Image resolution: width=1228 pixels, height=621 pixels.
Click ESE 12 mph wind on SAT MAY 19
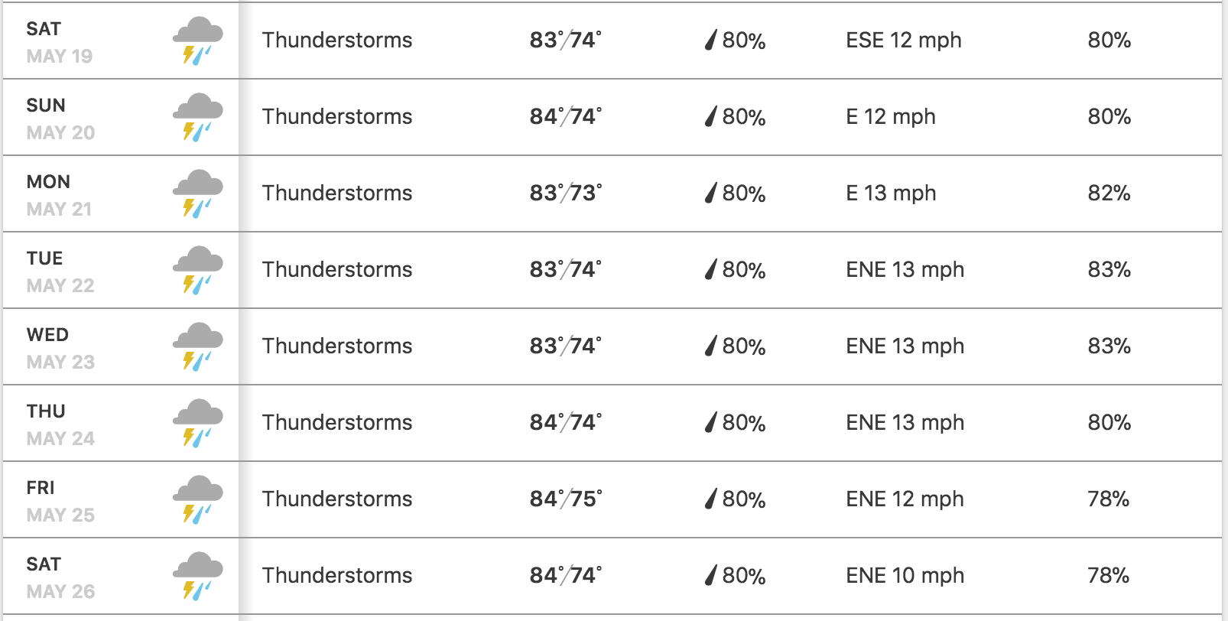point(903,40)
